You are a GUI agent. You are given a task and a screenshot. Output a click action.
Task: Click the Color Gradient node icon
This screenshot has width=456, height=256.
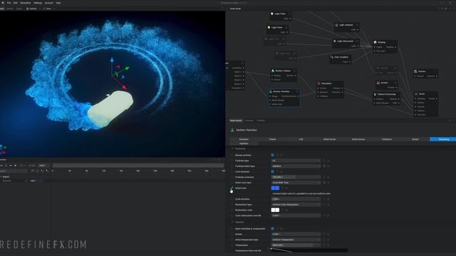(332, 57)
